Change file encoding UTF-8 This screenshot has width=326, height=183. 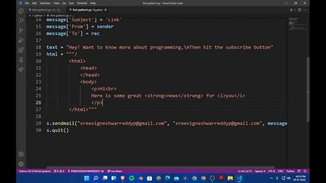(x=271, y=171)
